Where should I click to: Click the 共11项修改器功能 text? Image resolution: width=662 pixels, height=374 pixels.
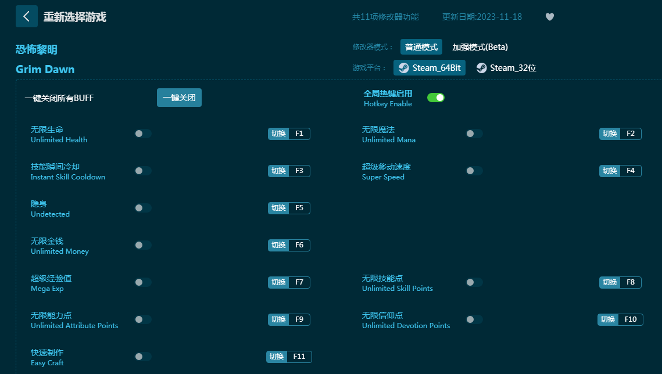[x=385, y=17]
